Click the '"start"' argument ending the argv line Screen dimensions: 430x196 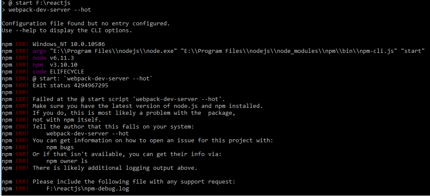point(413,51)
